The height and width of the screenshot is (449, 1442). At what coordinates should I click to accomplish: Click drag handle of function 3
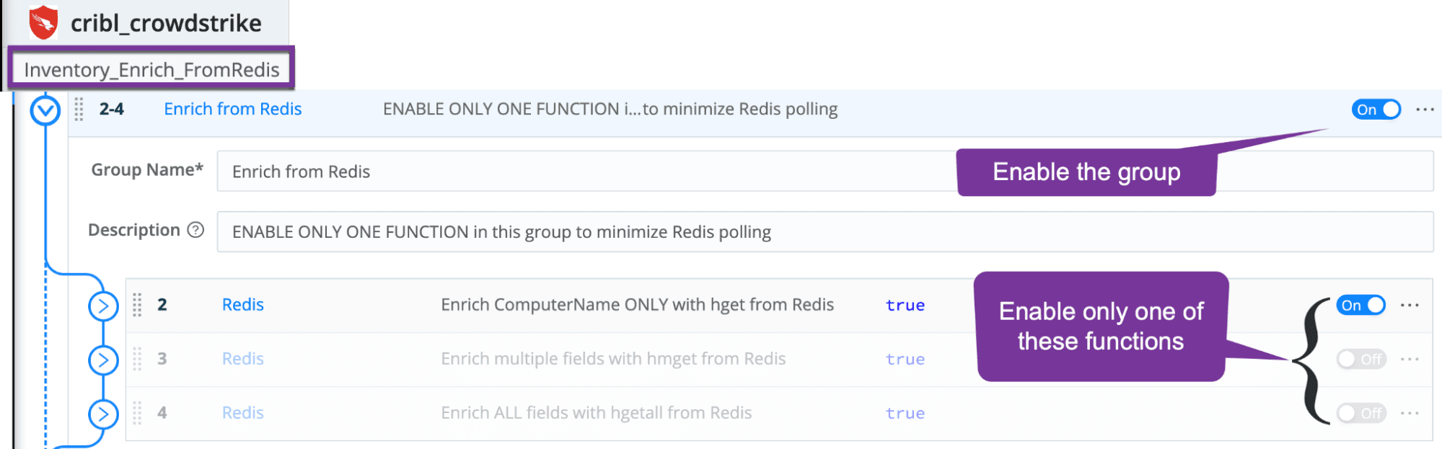[x=137, y=359]
